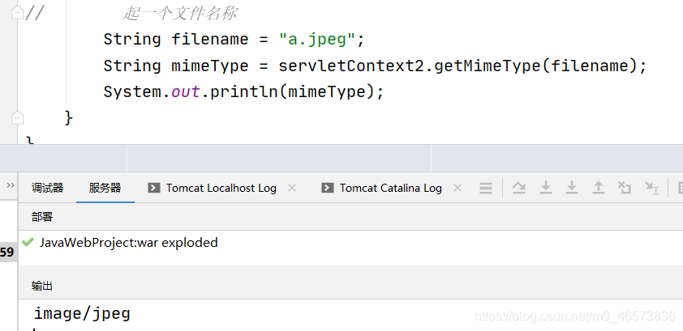Image resolution: width=683 pixels, height=331 pixels.
Task: Click the green check deployment status icon
Action: tap(28, 242)
